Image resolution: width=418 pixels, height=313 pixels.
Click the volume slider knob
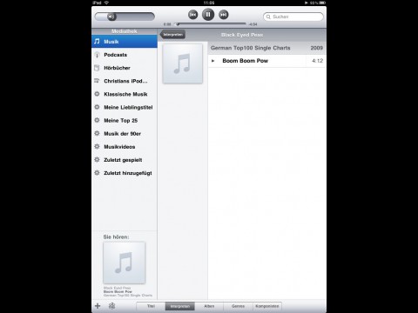(111, 17)
